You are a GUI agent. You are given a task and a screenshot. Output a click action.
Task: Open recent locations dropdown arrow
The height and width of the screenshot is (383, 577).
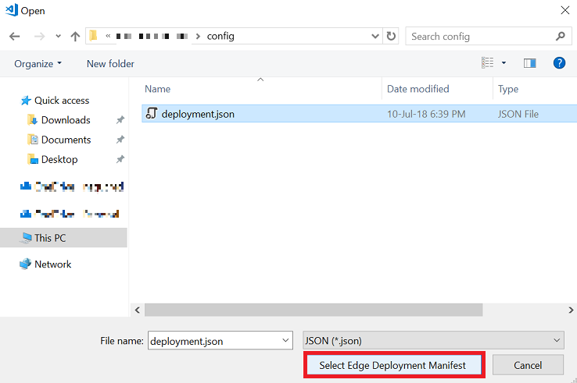click(x=58, y=37)
